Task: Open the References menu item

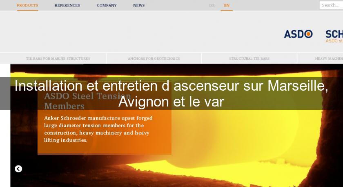Action: click(67, 5)
